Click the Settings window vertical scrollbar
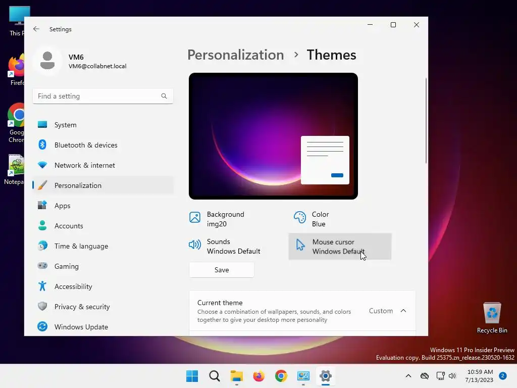The width and height of the screenshot is (517, 388). point(426,120)
